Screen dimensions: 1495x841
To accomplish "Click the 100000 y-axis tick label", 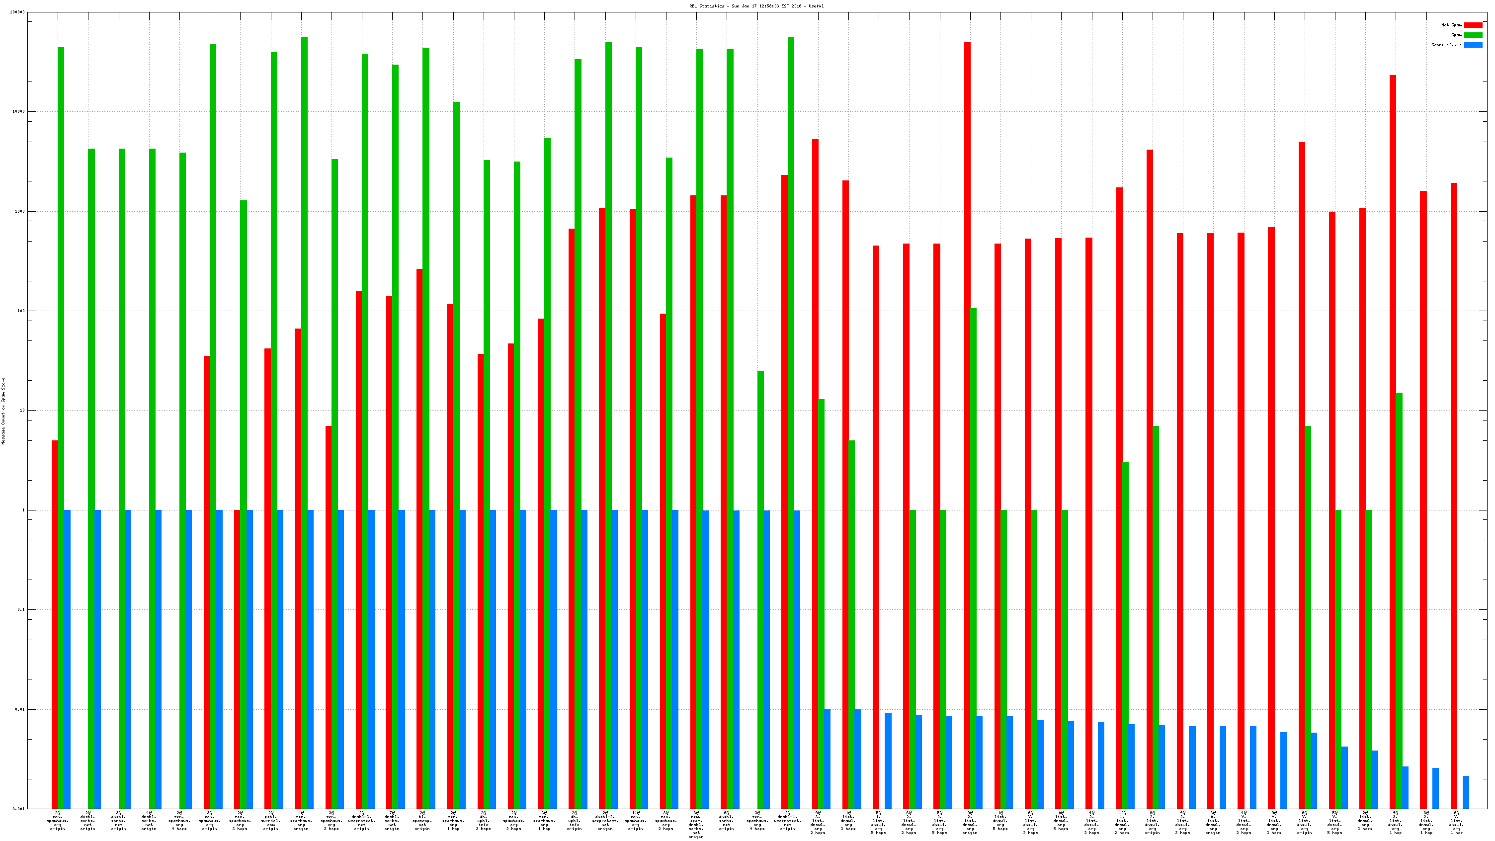I will (x=17, y=12).
